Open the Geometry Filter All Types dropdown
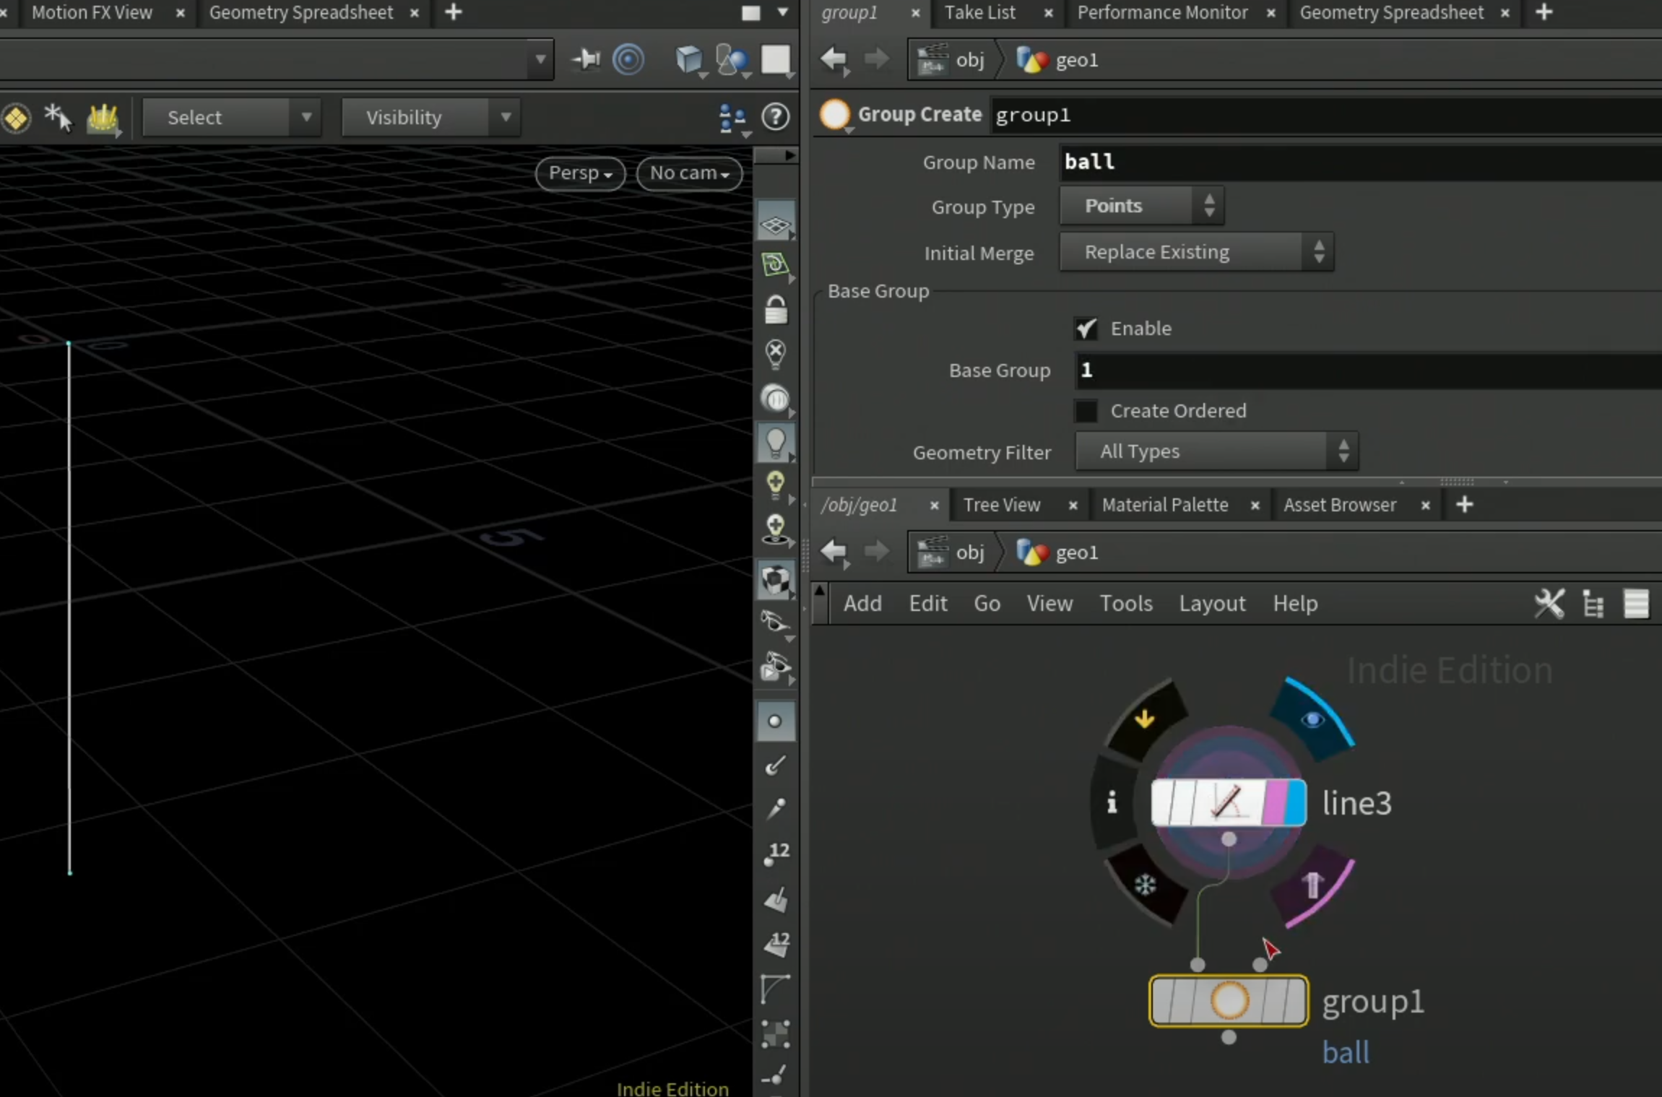Image resolution: width=1662 pixels, height=1097 pixels. (x=1216, y=451)
